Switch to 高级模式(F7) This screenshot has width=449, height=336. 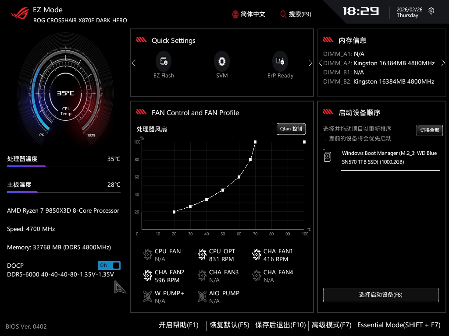pos(331,325)
